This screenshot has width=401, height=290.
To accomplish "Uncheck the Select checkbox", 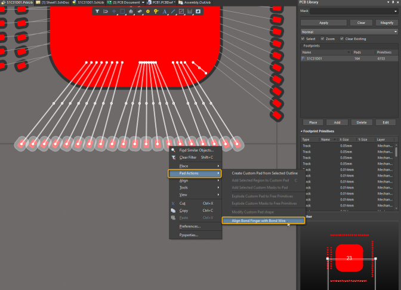I will point(303,39).
